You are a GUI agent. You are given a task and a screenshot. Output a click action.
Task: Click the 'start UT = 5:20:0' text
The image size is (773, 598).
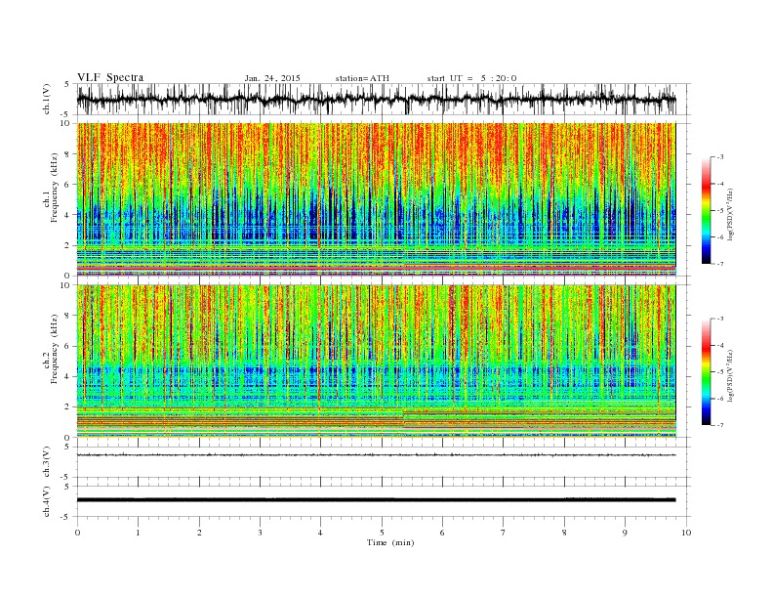point(471,78)
